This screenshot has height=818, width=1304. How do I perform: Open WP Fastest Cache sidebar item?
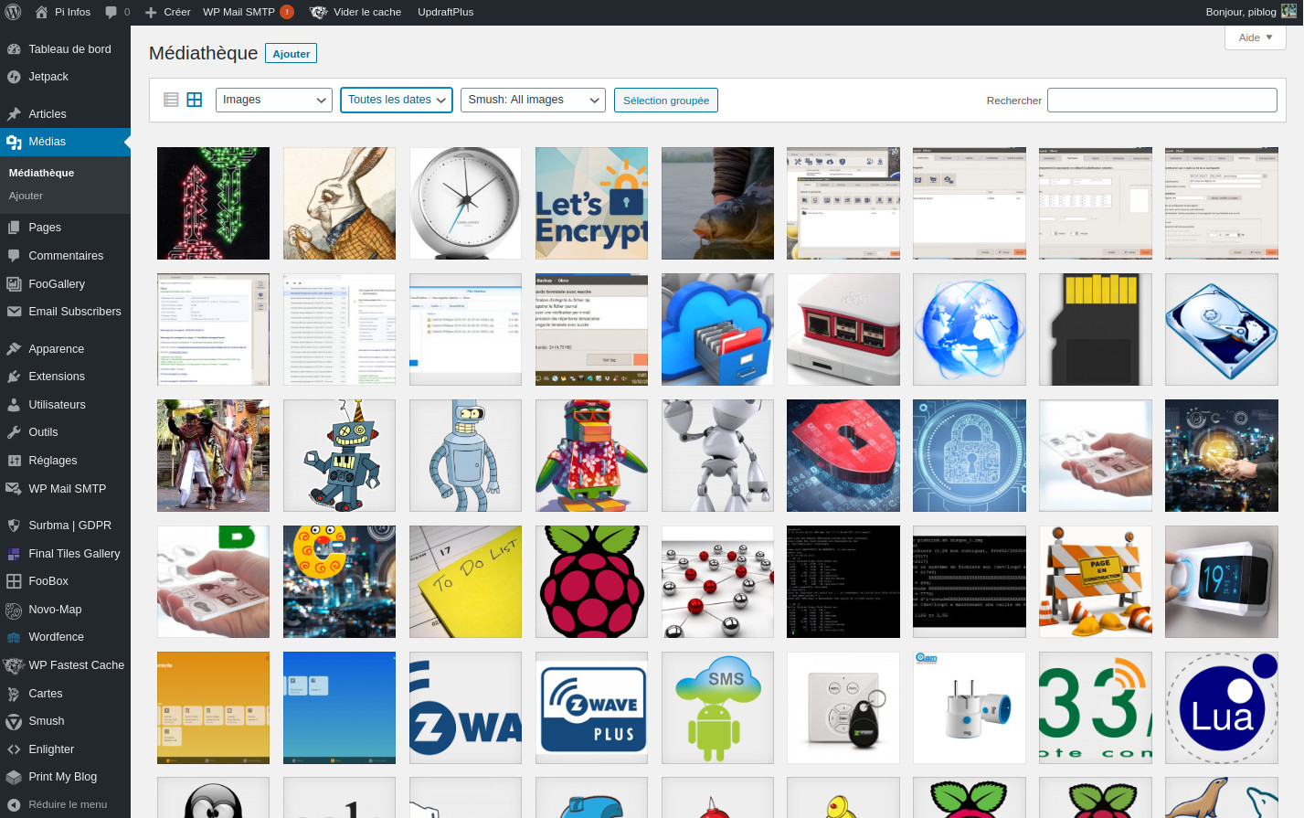[x=76, y=665]
